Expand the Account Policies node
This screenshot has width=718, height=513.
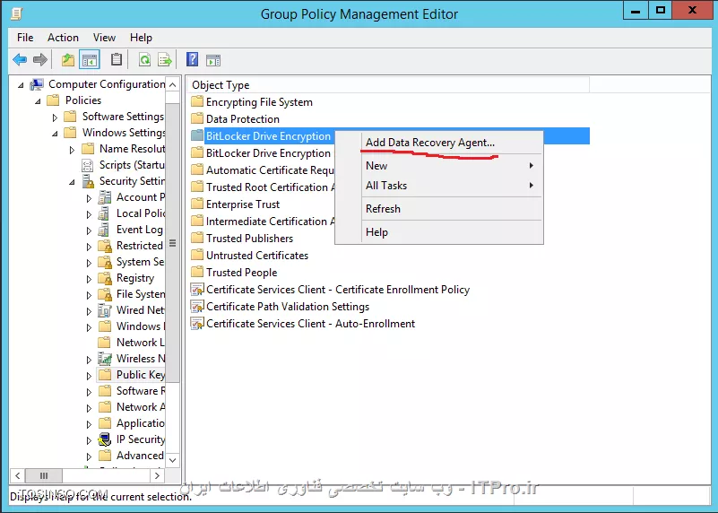(89, 198)
